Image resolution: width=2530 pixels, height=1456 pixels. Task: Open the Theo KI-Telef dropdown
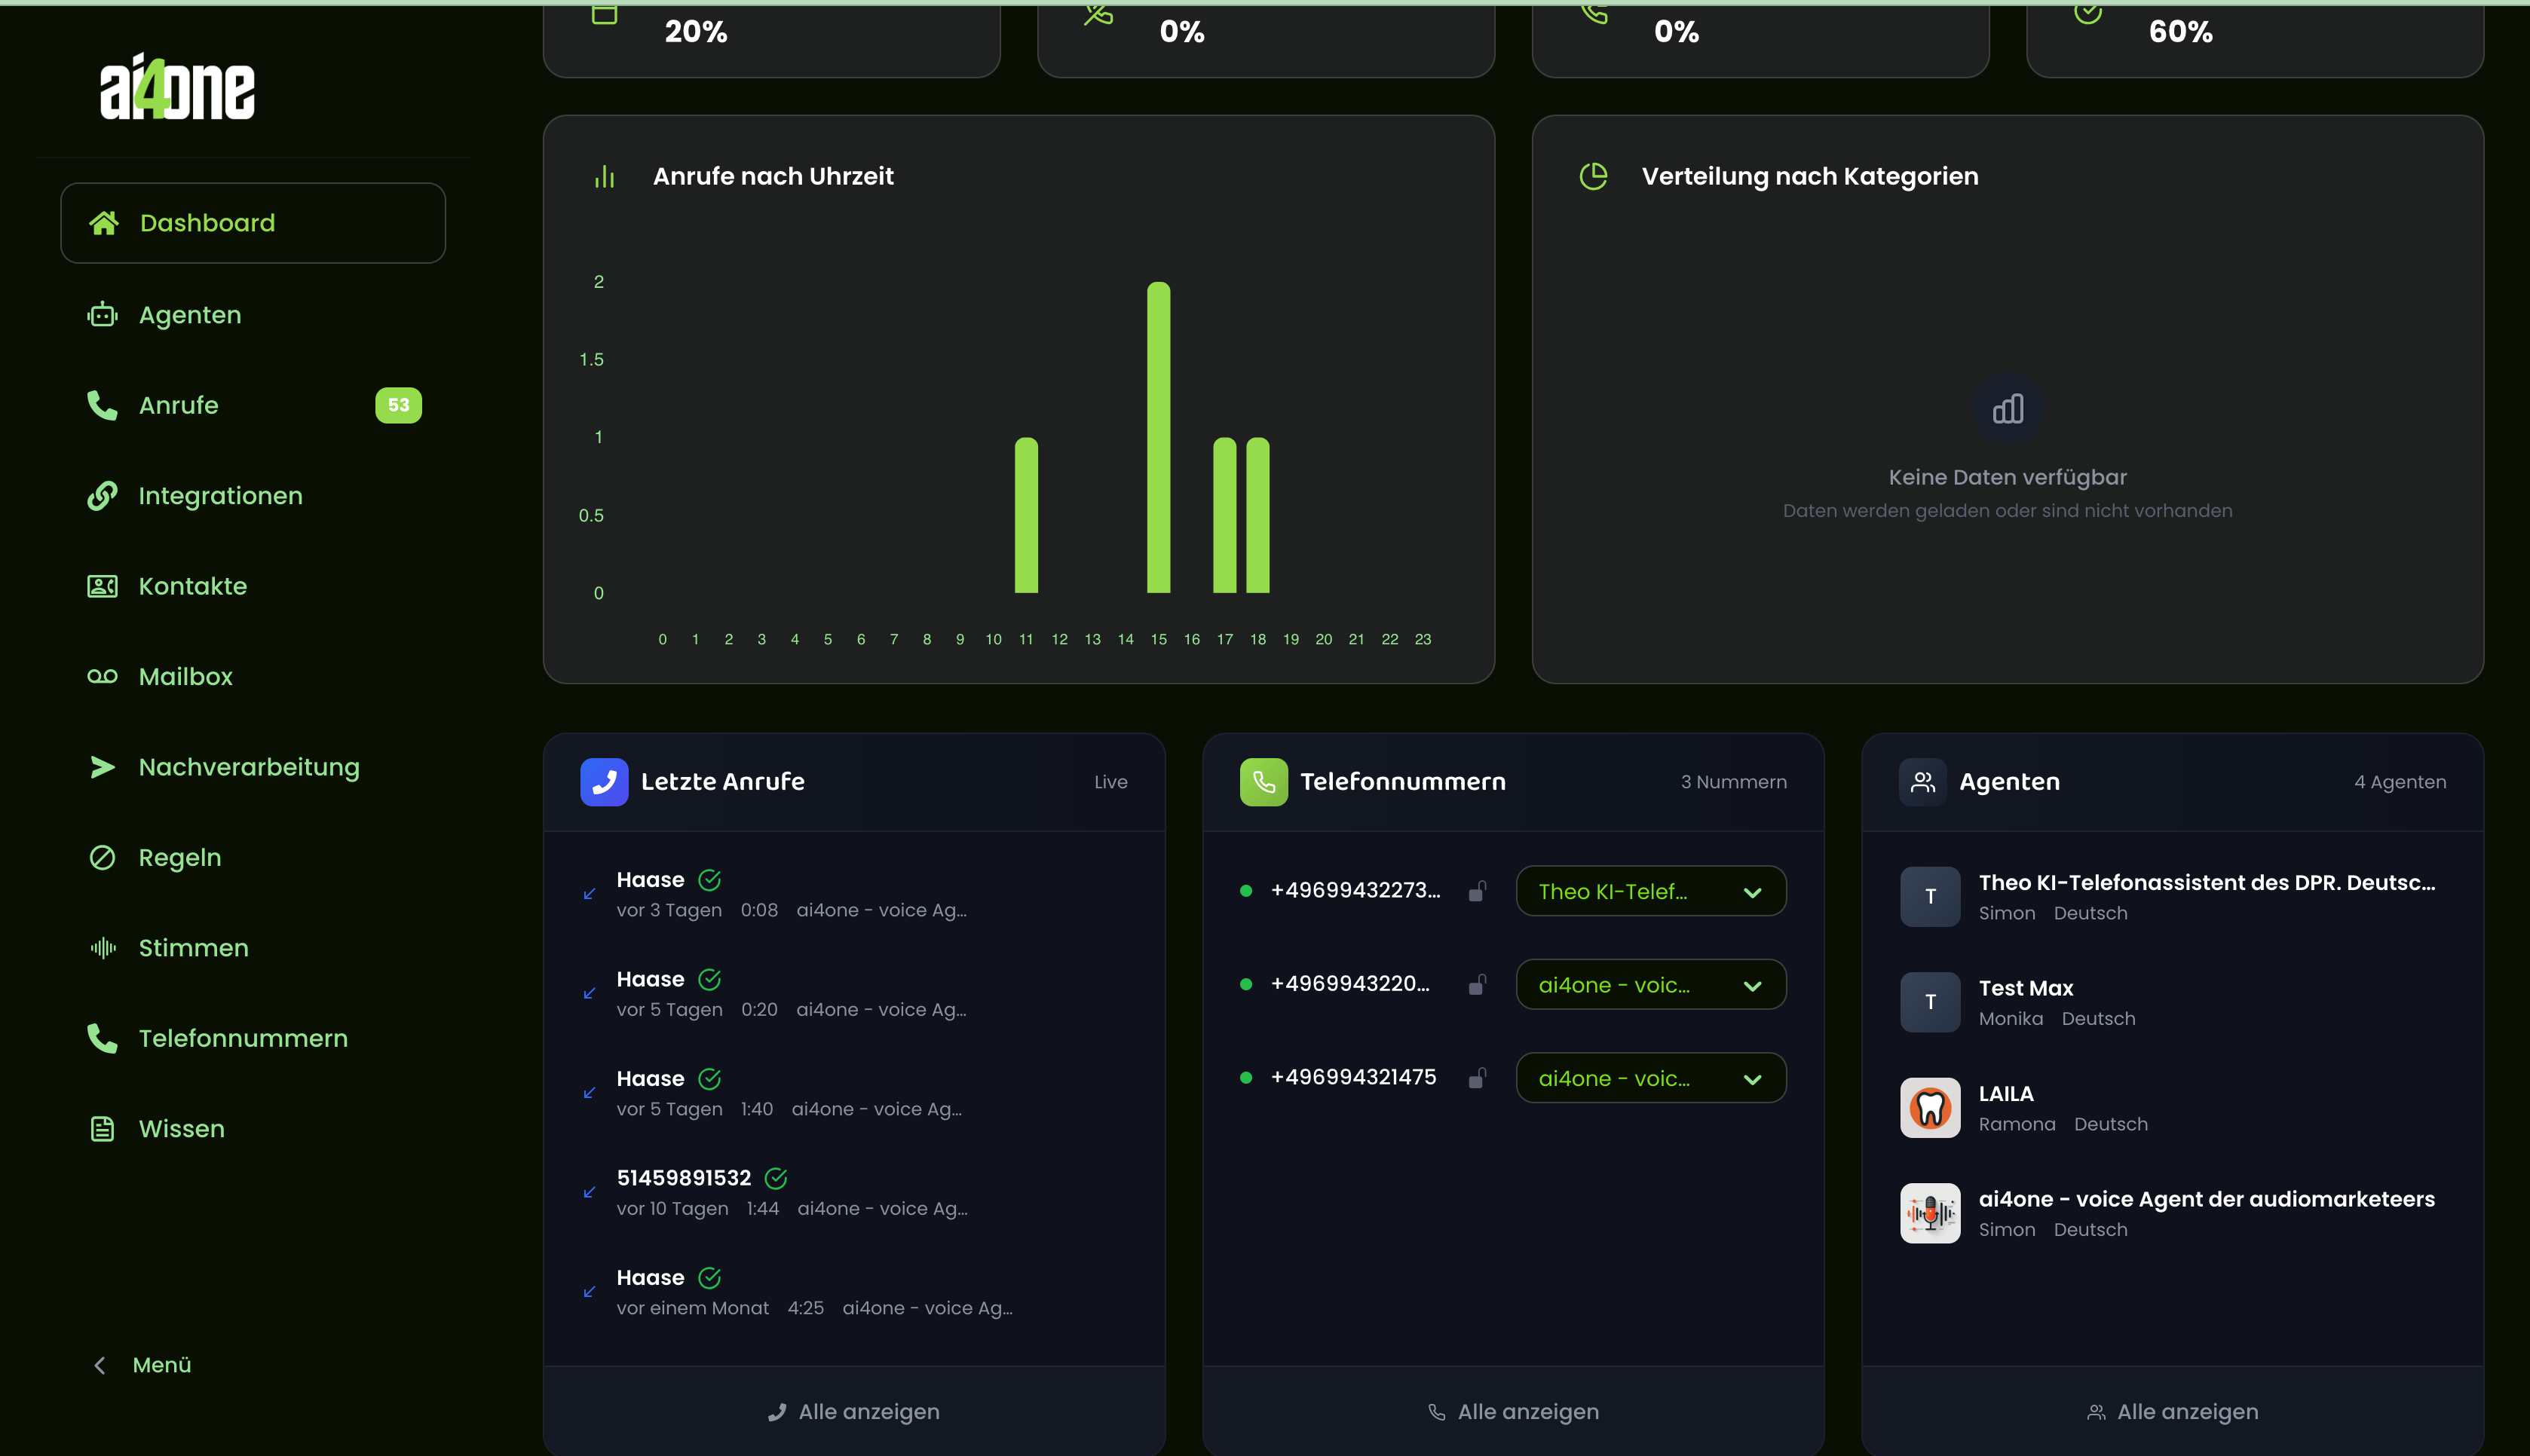coord(1650,890)
